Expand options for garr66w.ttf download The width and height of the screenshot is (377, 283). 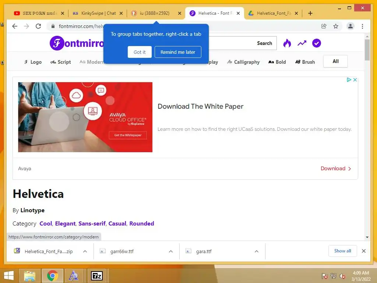coord(171,251)
